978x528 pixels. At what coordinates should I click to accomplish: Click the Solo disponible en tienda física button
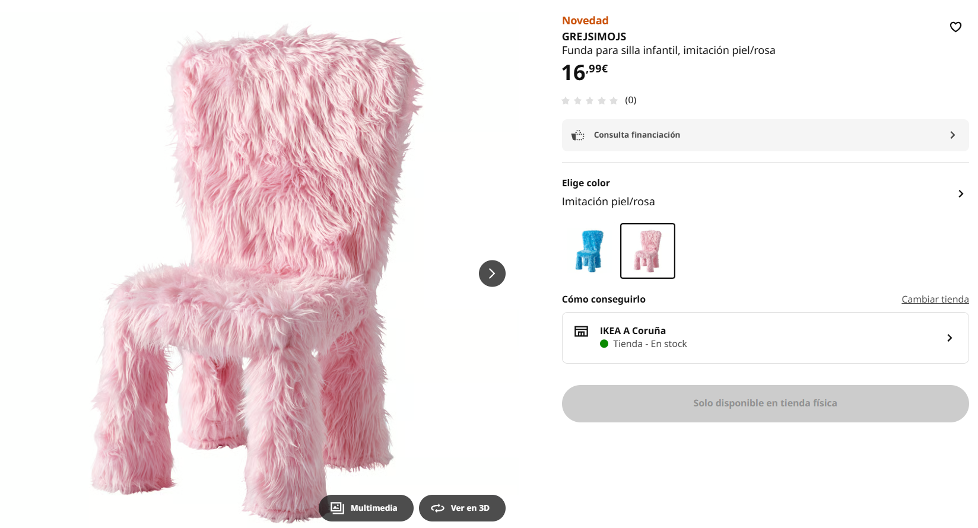pos(765,403)
